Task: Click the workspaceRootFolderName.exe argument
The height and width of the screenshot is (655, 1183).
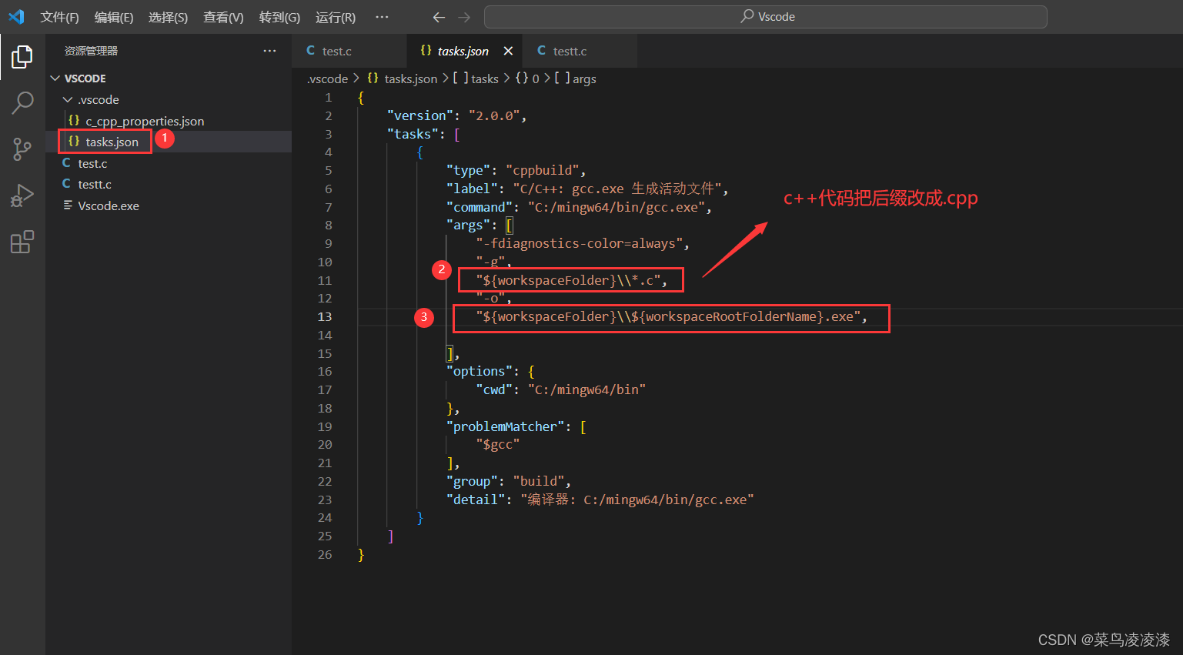Action: pyautogui.click(x=668, y=316)
